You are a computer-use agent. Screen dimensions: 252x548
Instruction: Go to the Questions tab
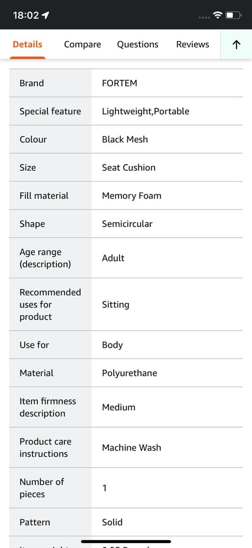[138, 44]
